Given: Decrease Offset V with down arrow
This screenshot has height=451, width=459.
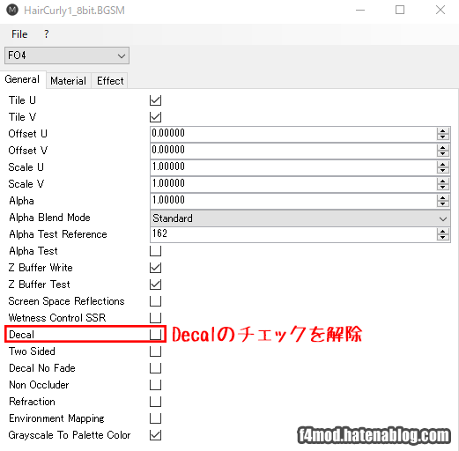Looking at the screenshot, I should point(442,154).
